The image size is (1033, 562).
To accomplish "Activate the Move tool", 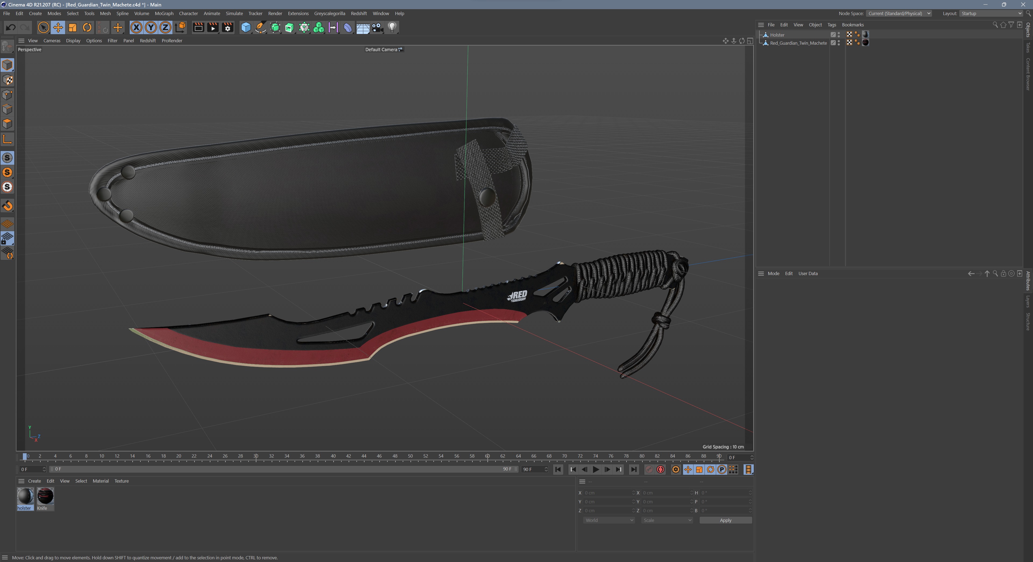I will coord(58,27).
